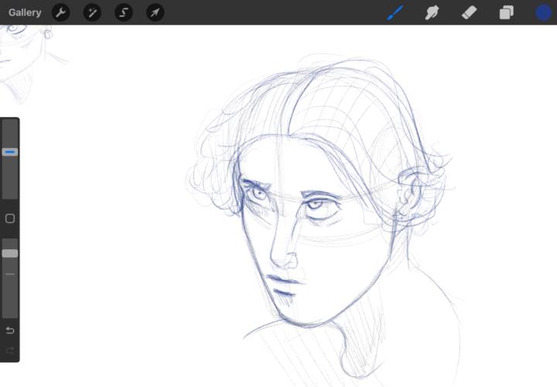Open the Layers panel
This screenshot has width=557, height=387.
click(x=507, y=12)
